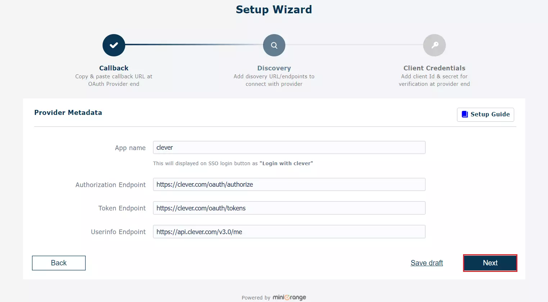548x302 pixels.
Task: Click the Callback step checkmark icon
Action: 114,45
